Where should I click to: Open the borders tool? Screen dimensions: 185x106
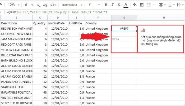(x=142, y=5)
